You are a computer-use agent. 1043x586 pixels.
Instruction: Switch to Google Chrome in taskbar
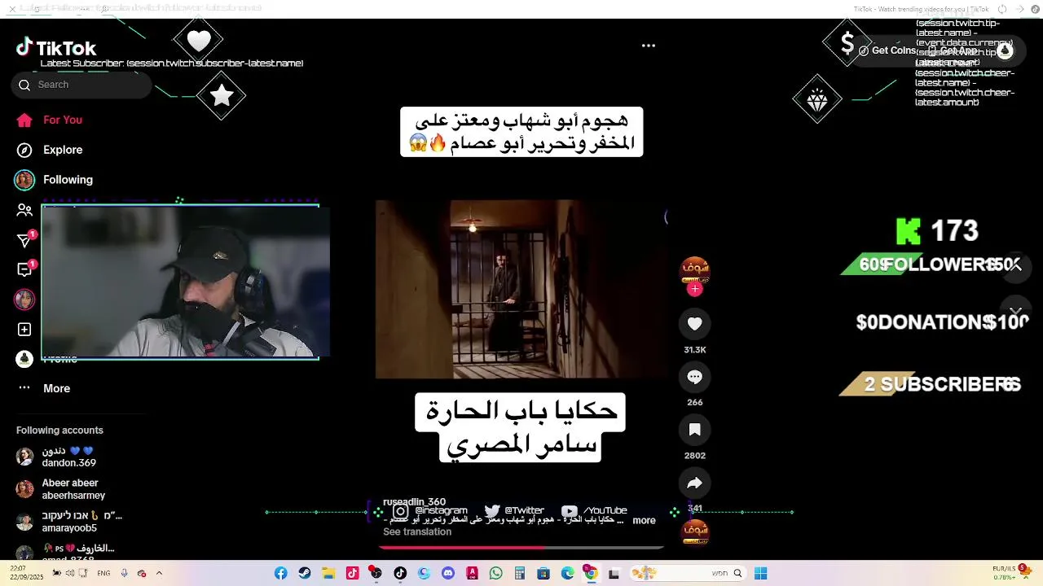click(591, 573)
